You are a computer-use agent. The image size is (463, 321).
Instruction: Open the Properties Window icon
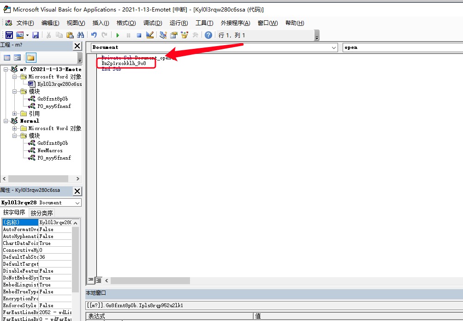point(174,35)
